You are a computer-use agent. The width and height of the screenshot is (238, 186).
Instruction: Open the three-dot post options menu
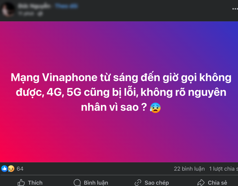pos(235,9)
